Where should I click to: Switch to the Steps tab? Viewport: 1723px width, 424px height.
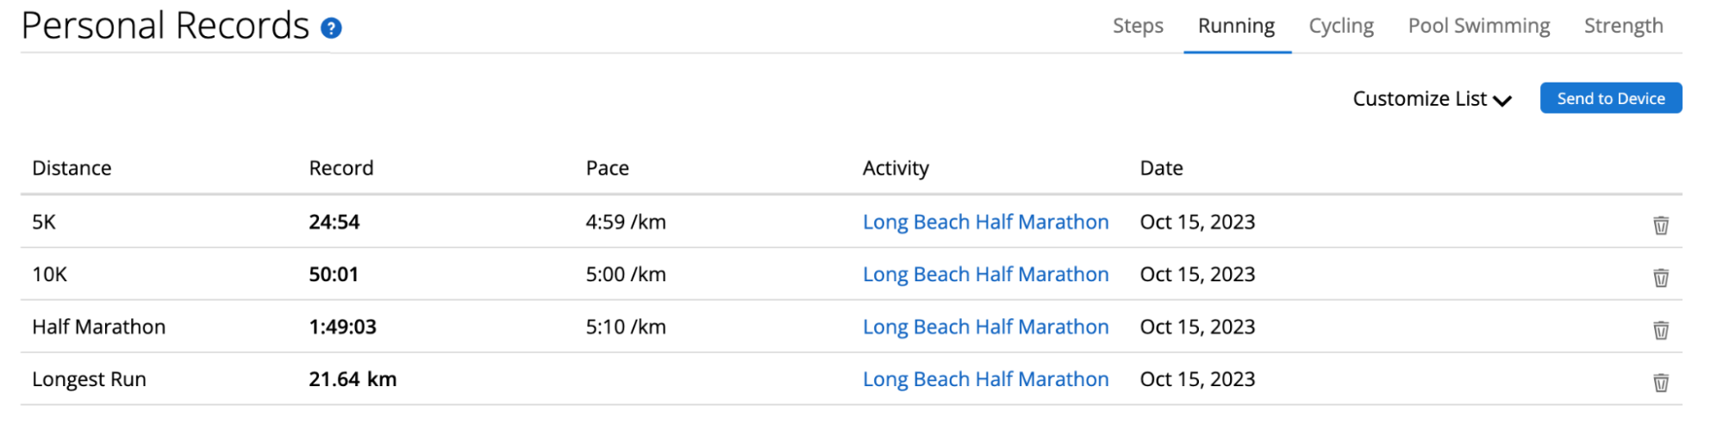point(1138,26)
